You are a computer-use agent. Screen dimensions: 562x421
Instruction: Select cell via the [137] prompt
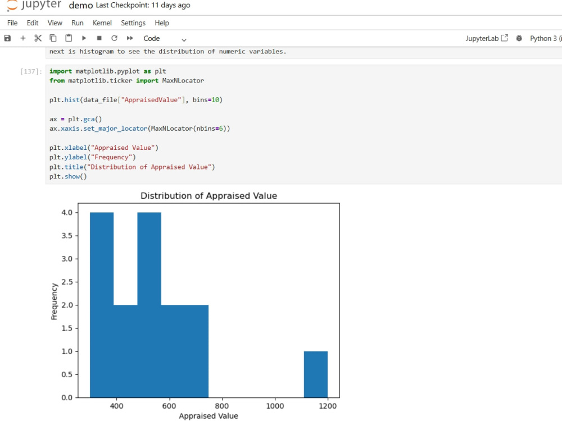pyautogui.click(x=31, y=71)
